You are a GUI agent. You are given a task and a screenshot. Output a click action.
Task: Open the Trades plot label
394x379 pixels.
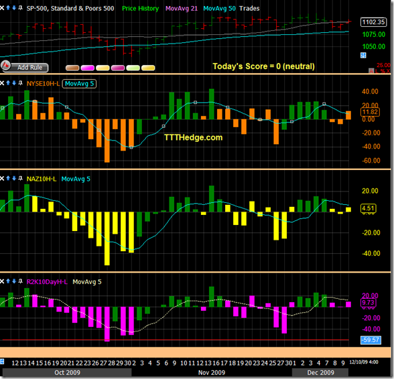[x=249, y=9]
